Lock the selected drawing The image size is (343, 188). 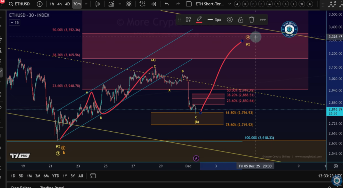(x=241, y=19)
